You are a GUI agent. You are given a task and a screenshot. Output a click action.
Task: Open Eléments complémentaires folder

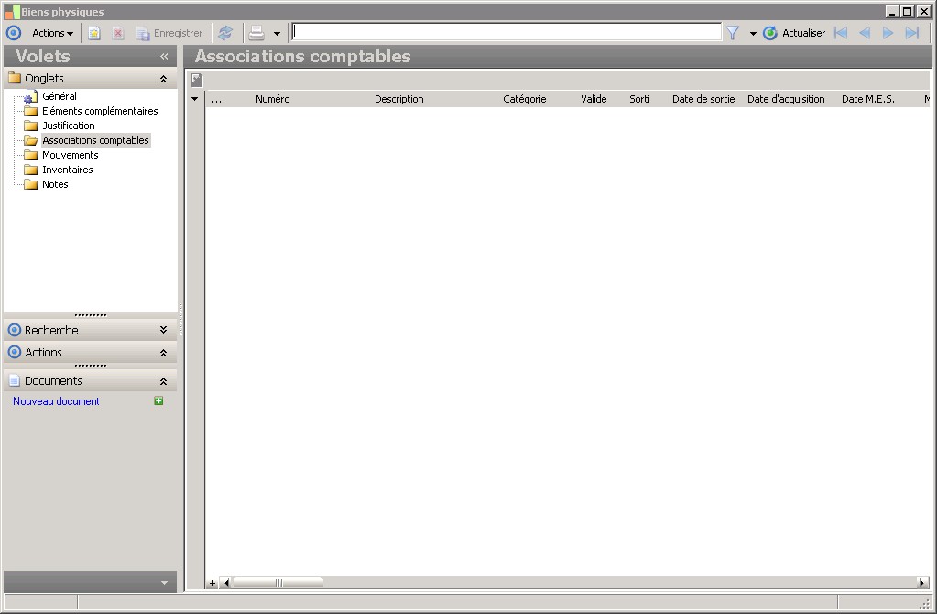[100, 111]
